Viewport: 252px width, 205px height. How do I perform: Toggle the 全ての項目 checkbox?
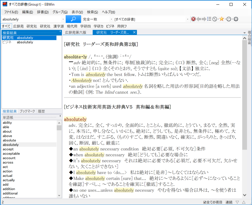coord(205,202)
